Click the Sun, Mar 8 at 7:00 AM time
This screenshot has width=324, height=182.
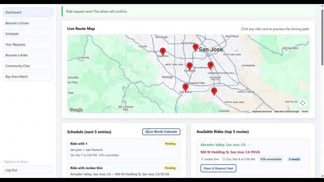pos(241,159)
